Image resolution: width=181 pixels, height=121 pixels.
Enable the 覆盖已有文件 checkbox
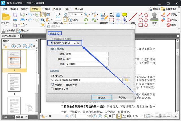(53, 89)
